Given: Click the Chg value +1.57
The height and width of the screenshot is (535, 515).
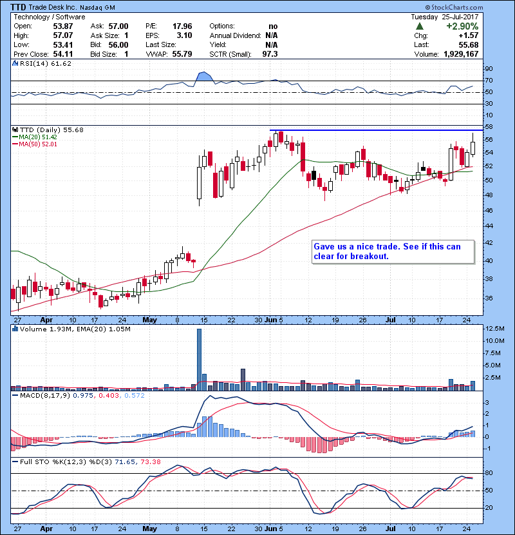Looking at the screenshot, I should 469,35.
